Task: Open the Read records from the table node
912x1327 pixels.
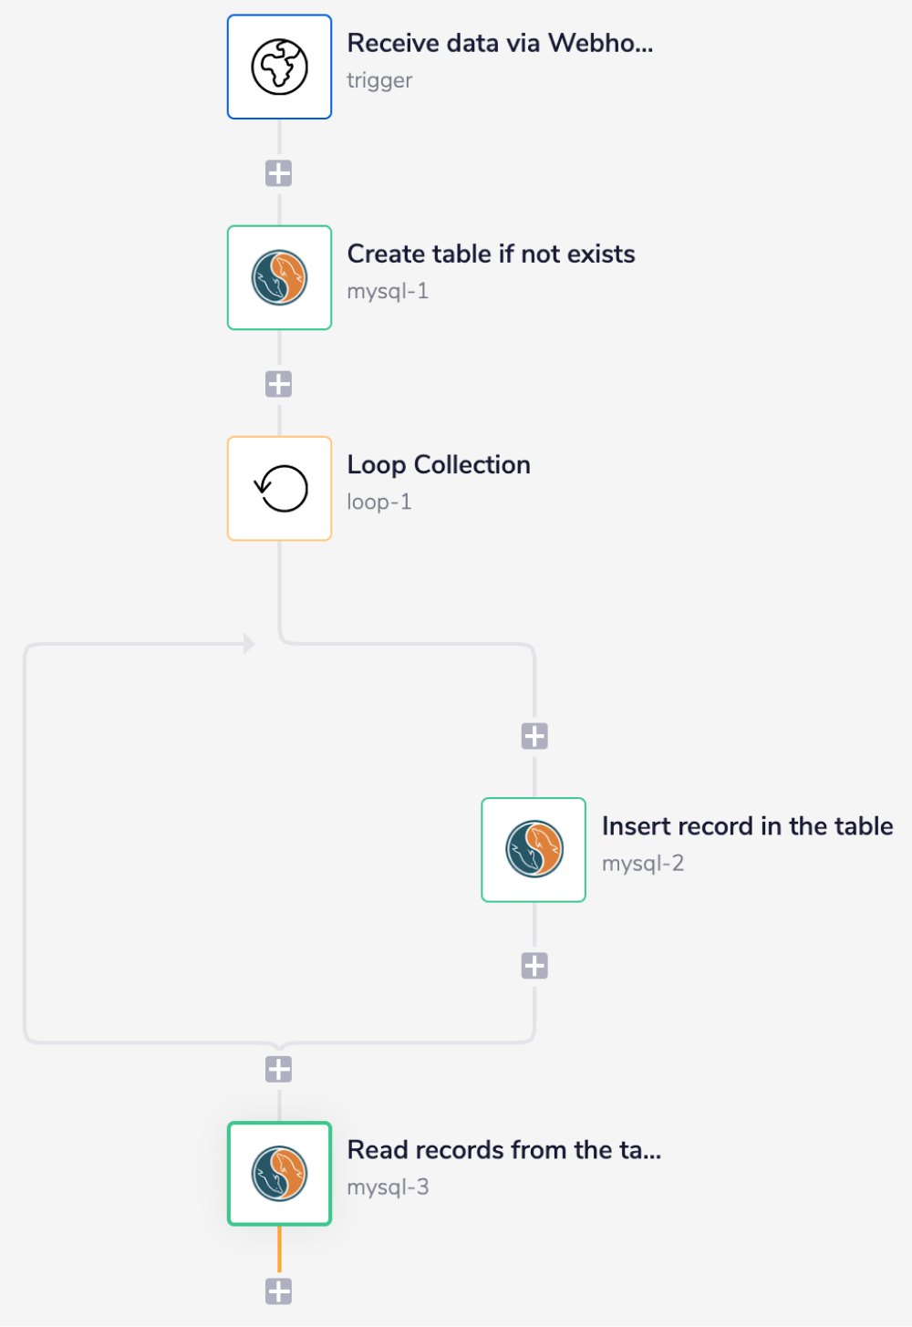Action: 279,1174
